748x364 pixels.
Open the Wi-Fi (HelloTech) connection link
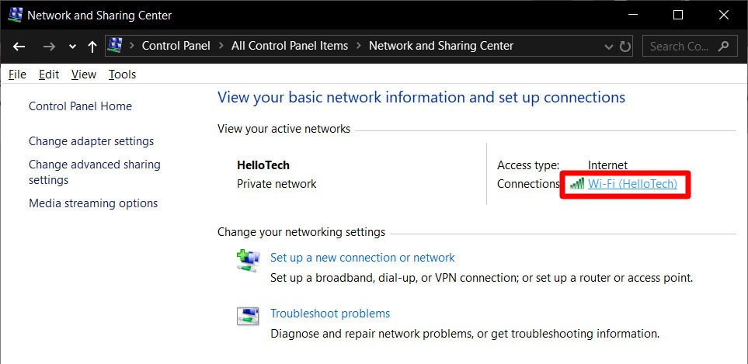pos(632,184)
